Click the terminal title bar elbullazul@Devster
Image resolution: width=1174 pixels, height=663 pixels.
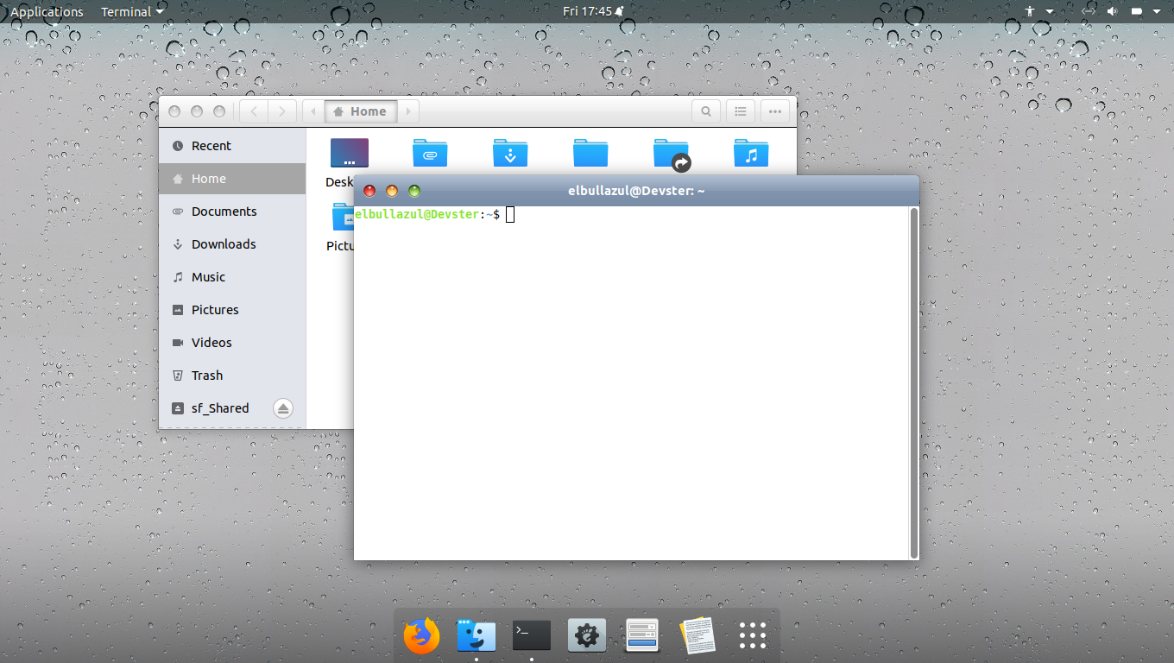coord(636,191)
